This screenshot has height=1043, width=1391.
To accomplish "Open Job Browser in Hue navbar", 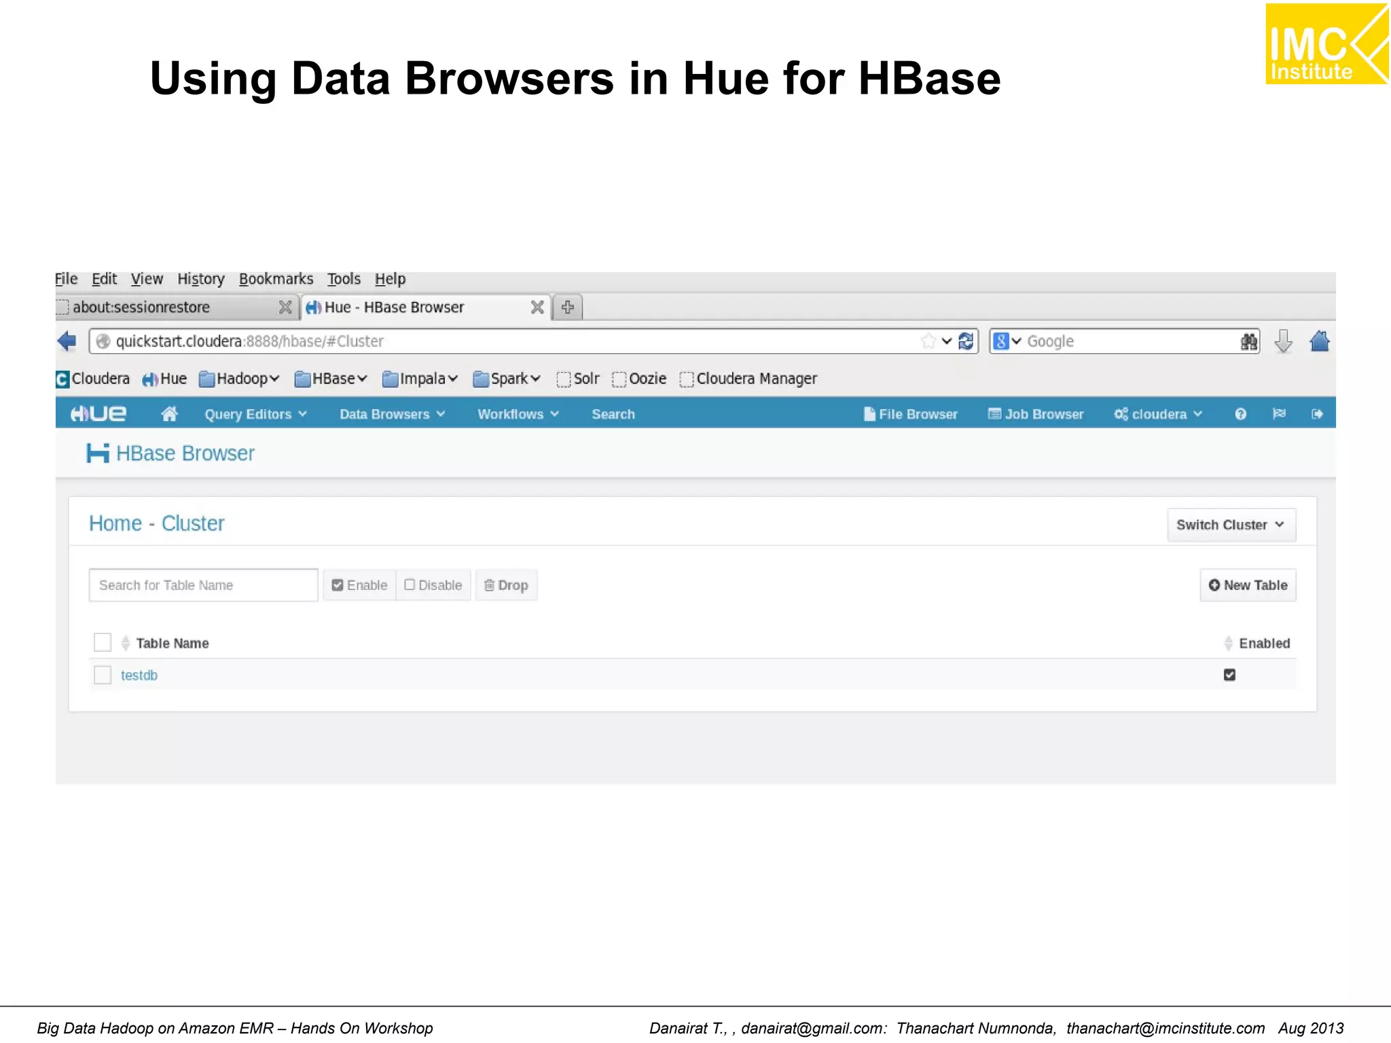I will coord(1036,414).
